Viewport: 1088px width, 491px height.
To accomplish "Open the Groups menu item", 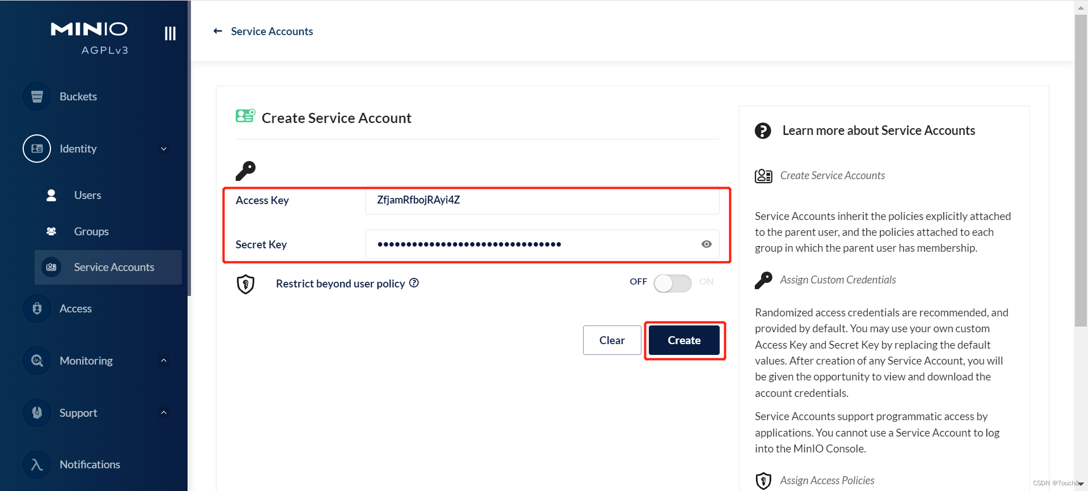I will click(91, 231).
